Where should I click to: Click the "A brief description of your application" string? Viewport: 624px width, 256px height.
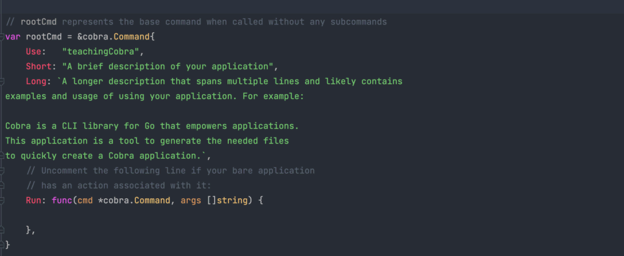tap(163, 66)
